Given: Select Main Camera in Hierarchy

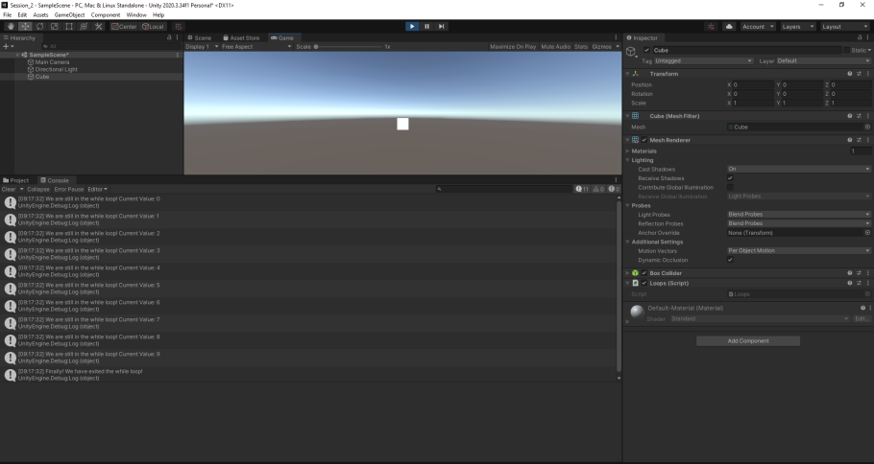Looking at the screenshot, I should coord(52,61).
